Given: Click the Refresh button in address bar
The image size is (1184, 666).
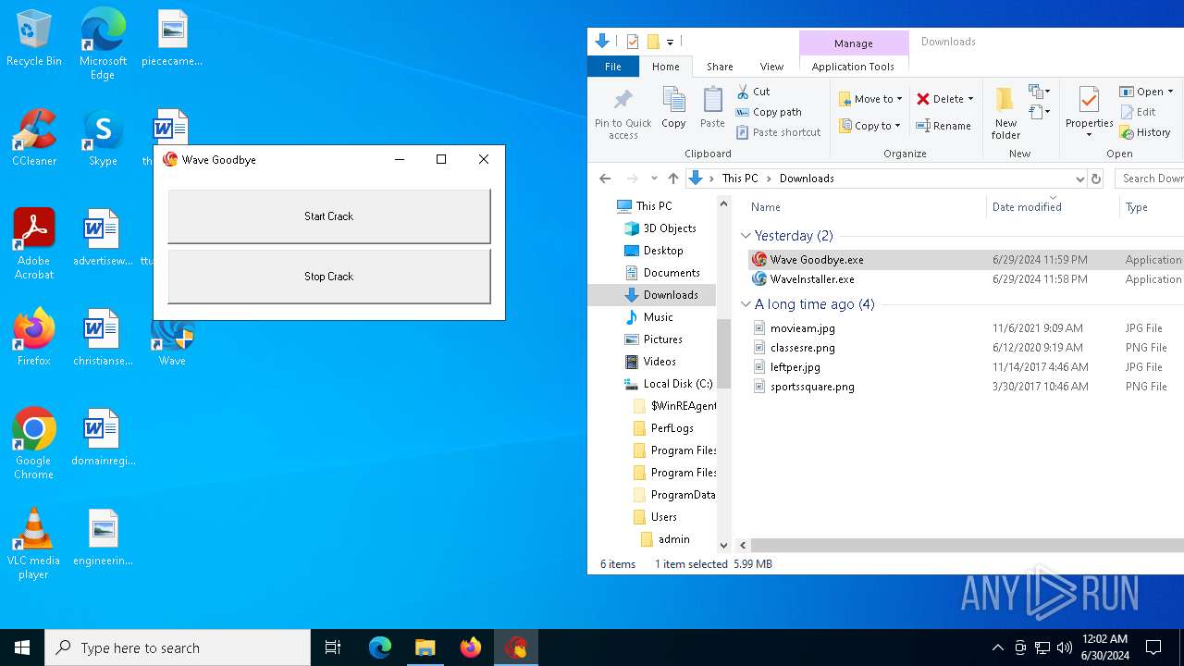Looking at the screenshot, I should (x=1096, y=179).
